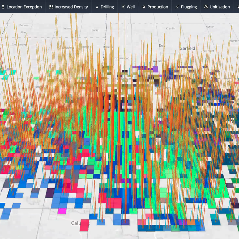
Task: Switch to the Production tab label
Action: (x=158, y=7)
